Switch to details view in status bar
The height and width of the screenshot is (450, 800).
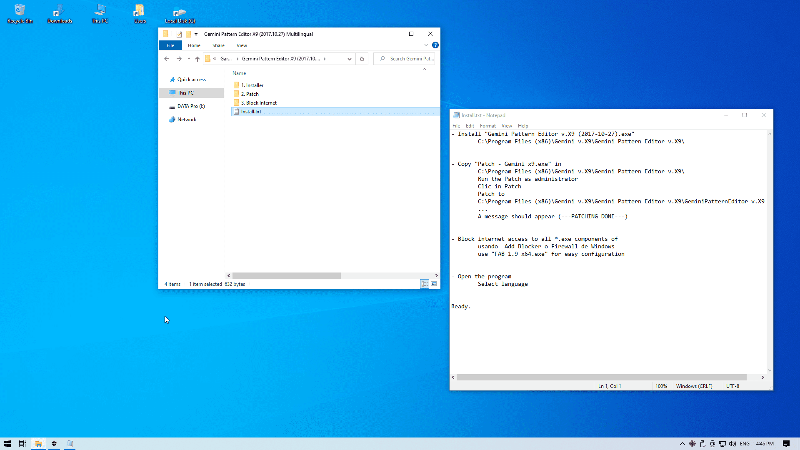coord(425,284)
